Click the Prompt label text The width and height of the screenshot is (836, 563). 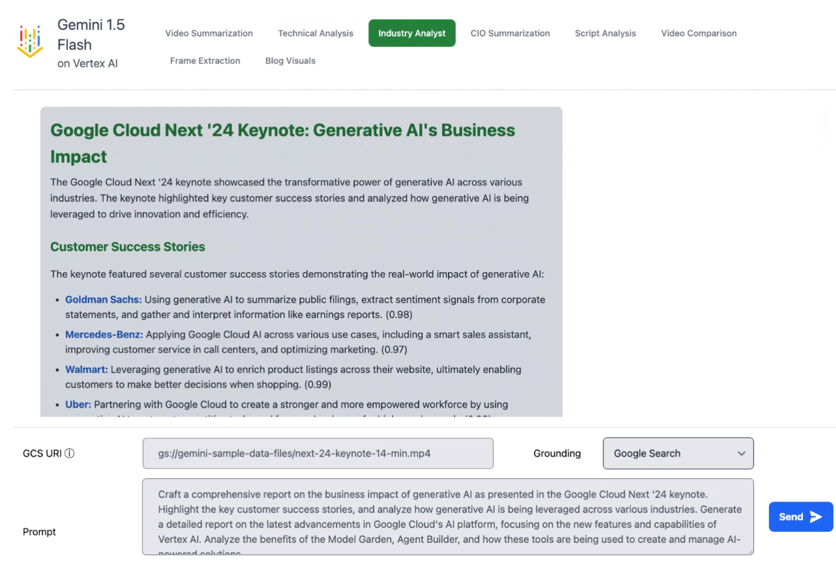39,532
